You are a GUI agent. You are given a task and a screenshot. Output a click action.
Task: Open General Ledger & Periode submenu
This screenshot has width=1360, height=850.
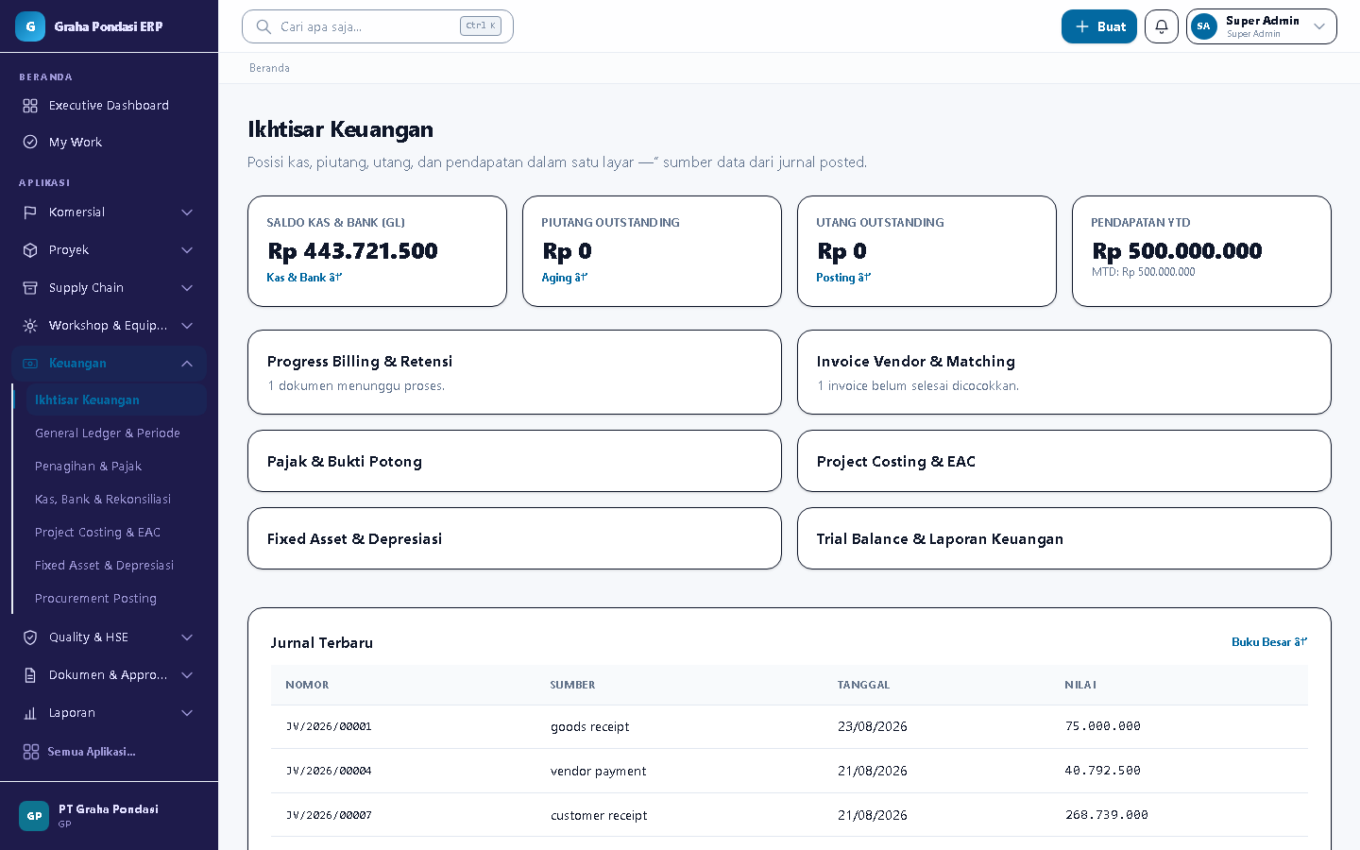point(116,433)
